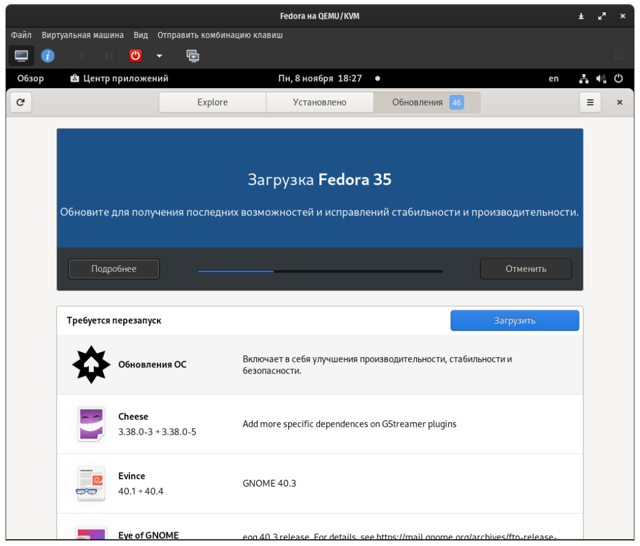Click the blue Загрузить button

[514, 320]
